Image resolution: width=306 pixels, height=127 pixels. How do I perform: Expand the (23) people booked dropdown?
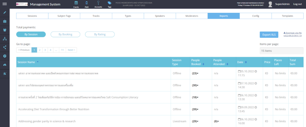pos(195,73)
